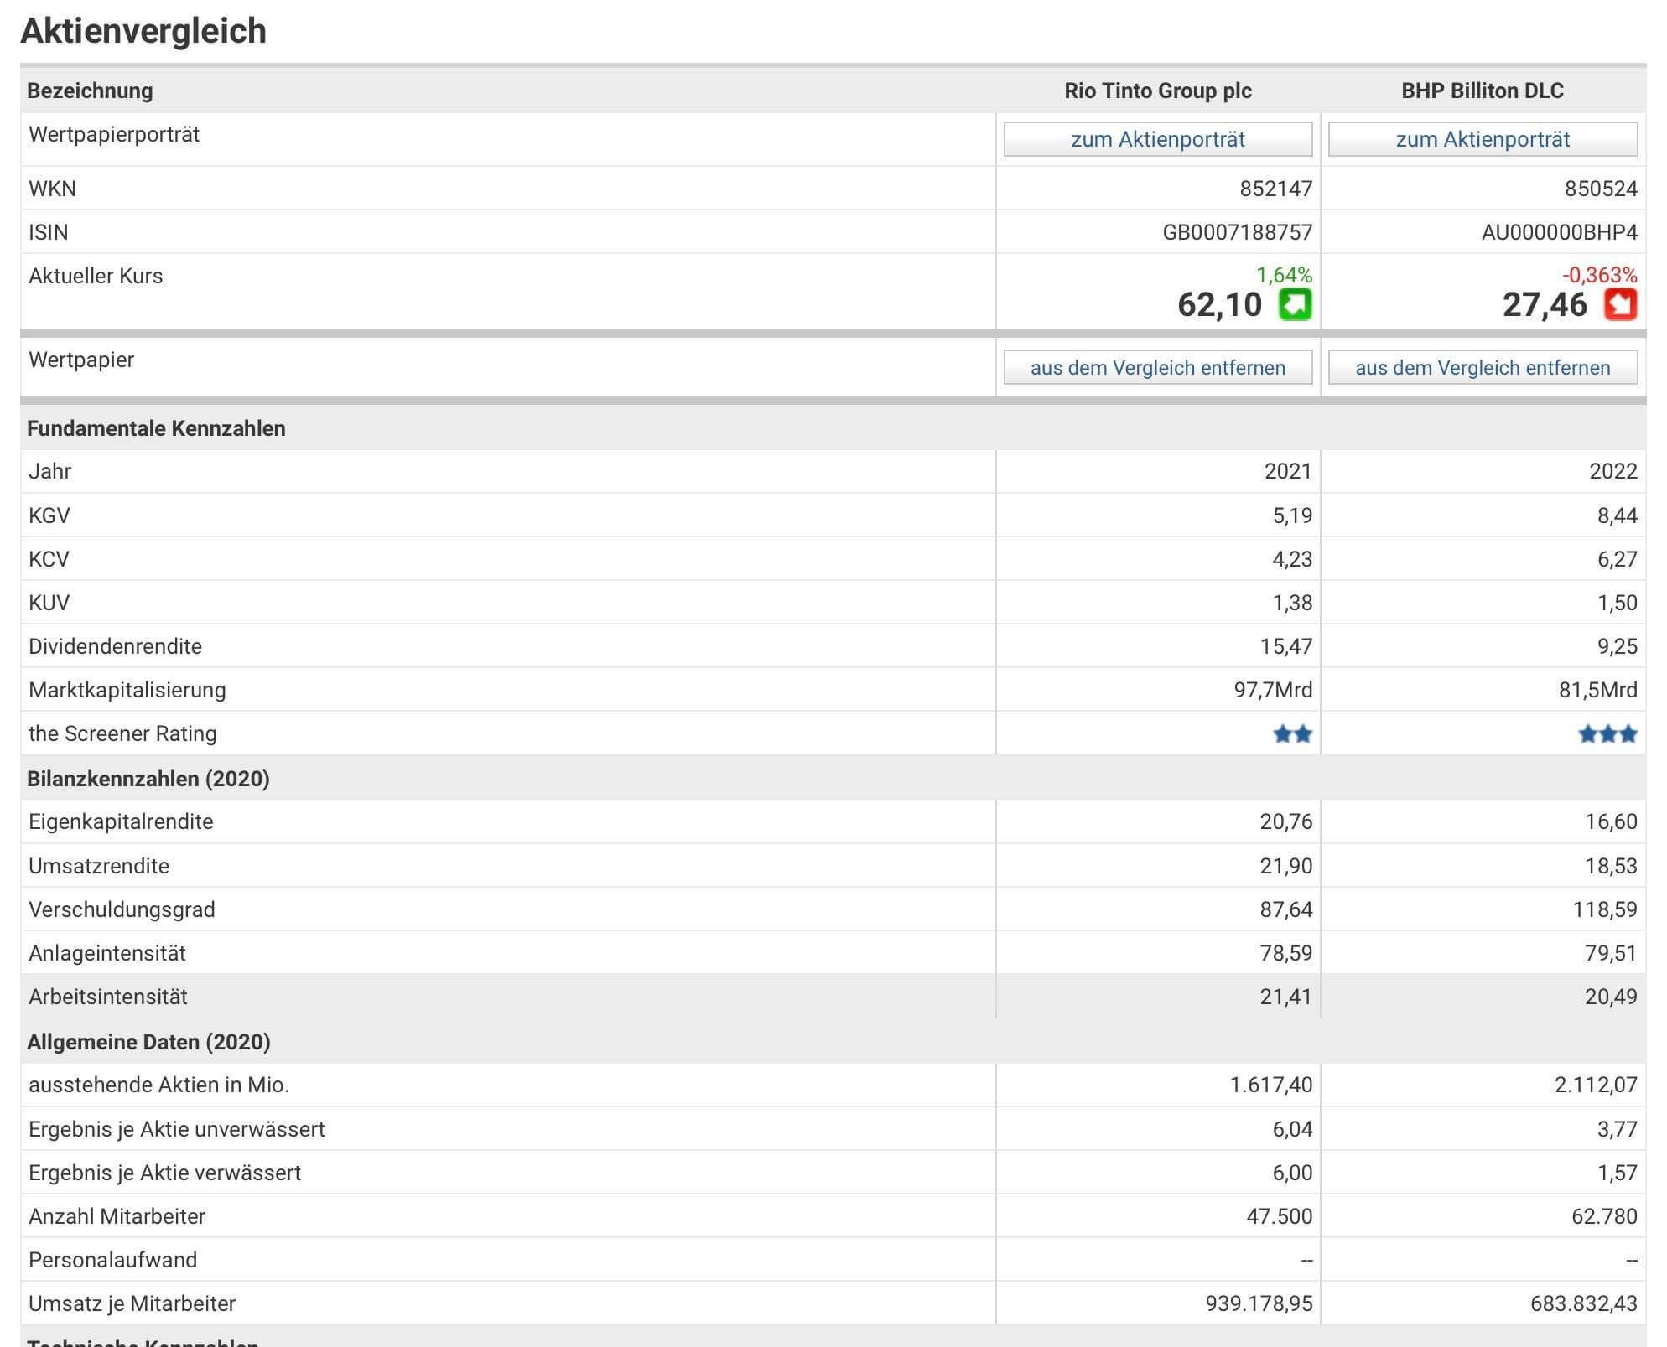Click the Rio Tinto Group plc column header
The image size is (1667, 1347).
pyautogui.click(x=1157, y=91)
